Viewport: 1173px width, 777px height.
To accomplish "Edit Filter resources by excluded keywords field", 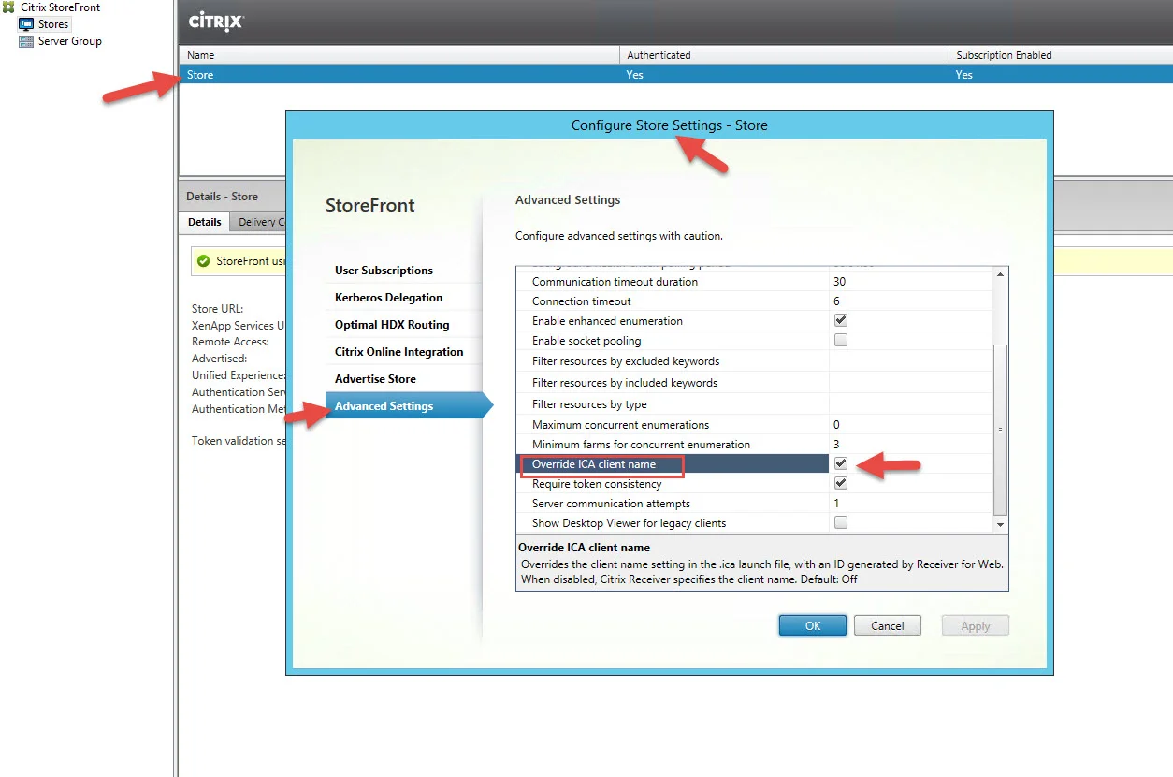I will tap(910, 361).
